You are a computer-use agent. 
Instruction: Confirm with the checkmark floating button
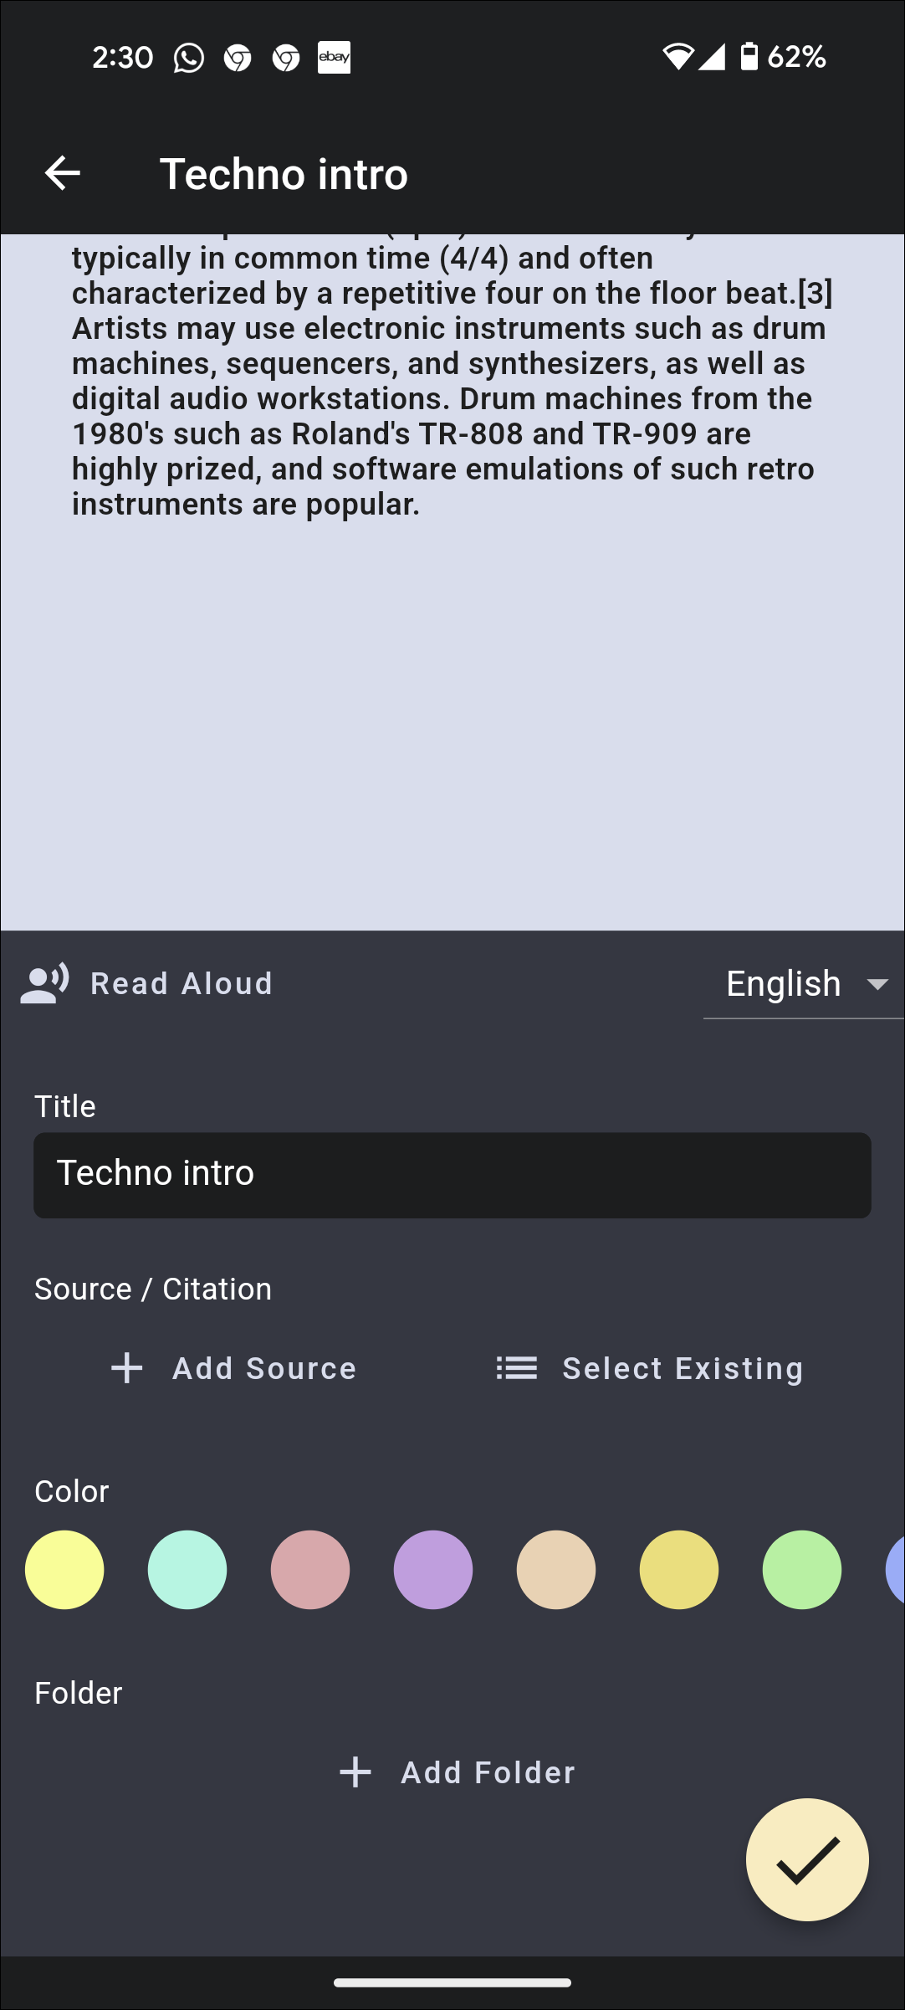coord(807,1859)
